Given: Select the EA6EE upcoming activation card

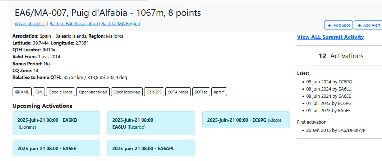Looking at the screenshot, I should pos(56,148).
